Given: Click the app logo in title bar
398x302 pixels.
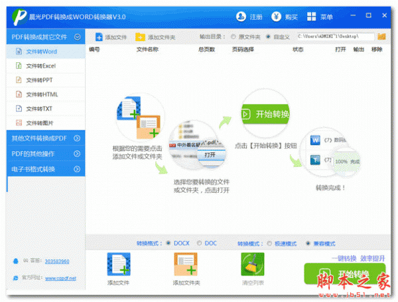Looking at the screenshot, I should point(19,17).
